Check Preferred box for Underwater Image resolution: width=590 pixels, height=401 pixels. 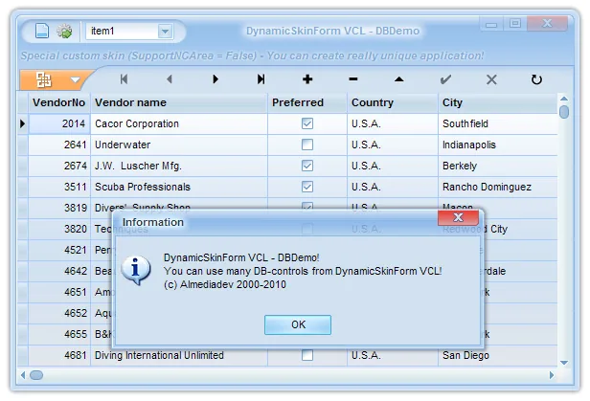pos(307,145)
